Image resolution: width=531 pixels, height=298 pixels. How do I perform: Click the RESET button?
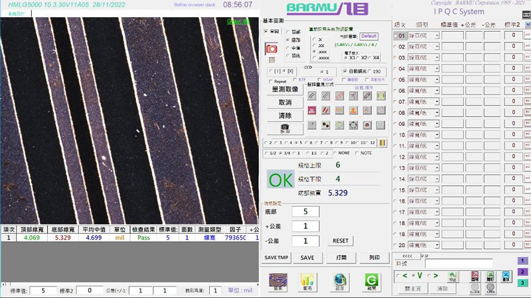click(341, 241)
